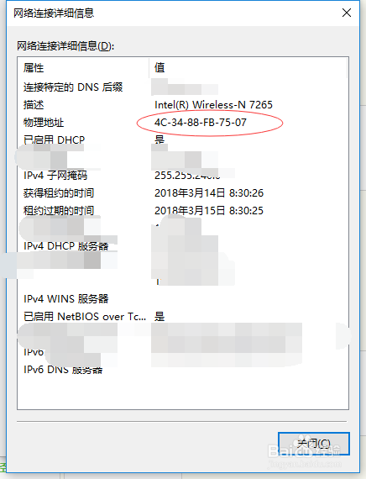Click the lease obtained date 2018年3月14日
The height and width of the screenshot is (479, 366).
click(x=190, y=193)
